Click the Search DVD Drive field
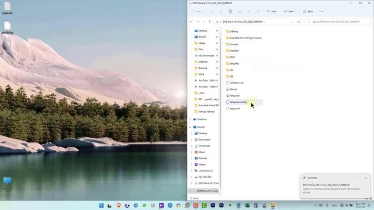The width and height of the screenshot is (374, 210). (338, 22)
